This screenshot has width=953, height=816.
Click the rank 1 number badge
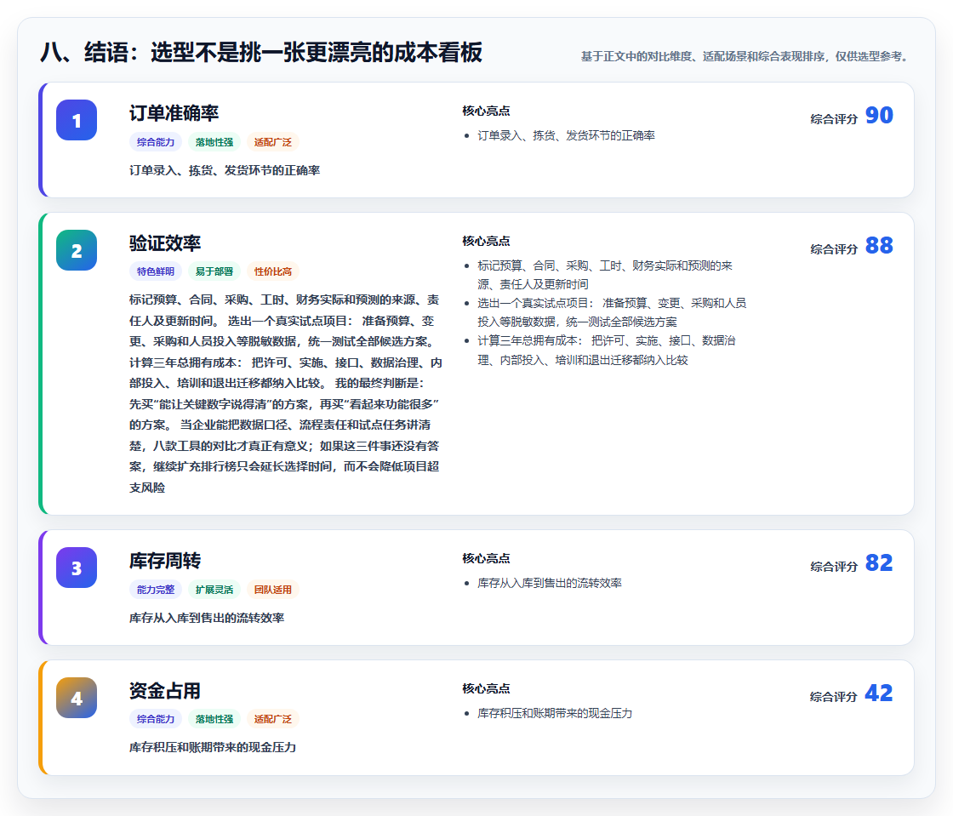77,120
